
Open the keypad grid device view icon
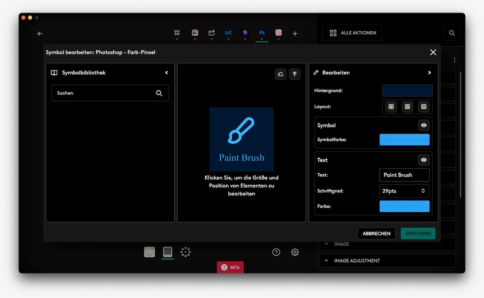(168, 252)
